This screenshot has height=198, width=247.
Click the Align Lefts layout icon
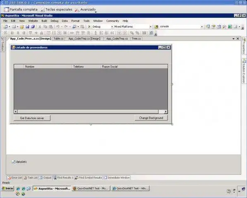(12, 33)
